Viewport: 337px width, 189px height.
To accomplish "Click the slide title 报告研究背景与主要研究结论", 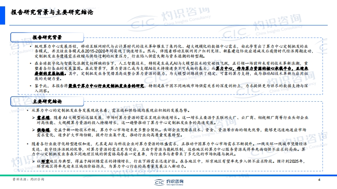I will tap(52, 12).
